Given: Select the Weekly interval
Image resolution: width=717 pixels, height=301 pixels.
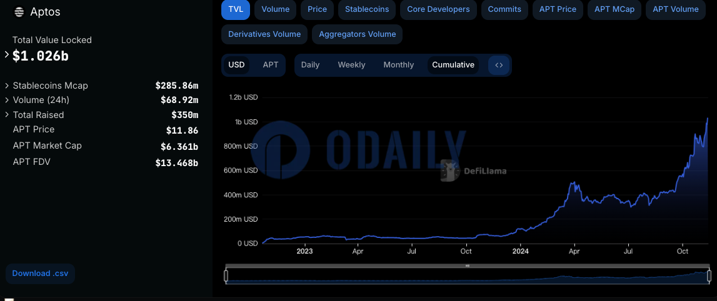Looking at the screenshot, I should (351, 65).
